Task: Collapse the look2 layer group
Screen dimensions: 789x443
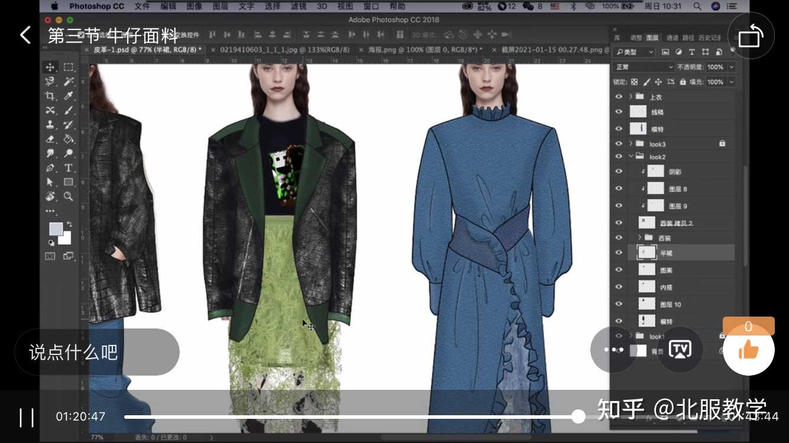Action: pos(631,157)
